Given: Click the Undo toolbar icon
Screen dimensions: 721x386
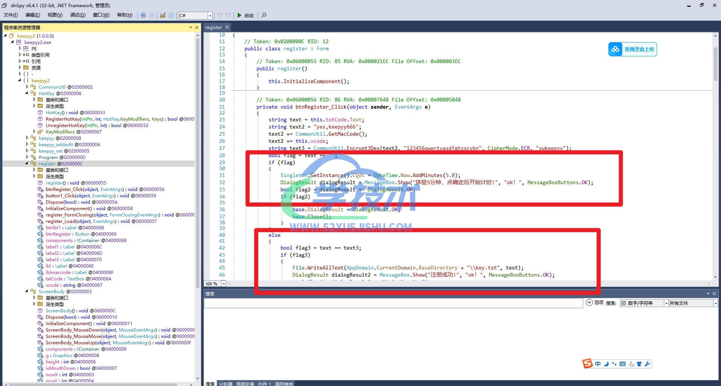Looking at the screenshot, I should 220,15.
